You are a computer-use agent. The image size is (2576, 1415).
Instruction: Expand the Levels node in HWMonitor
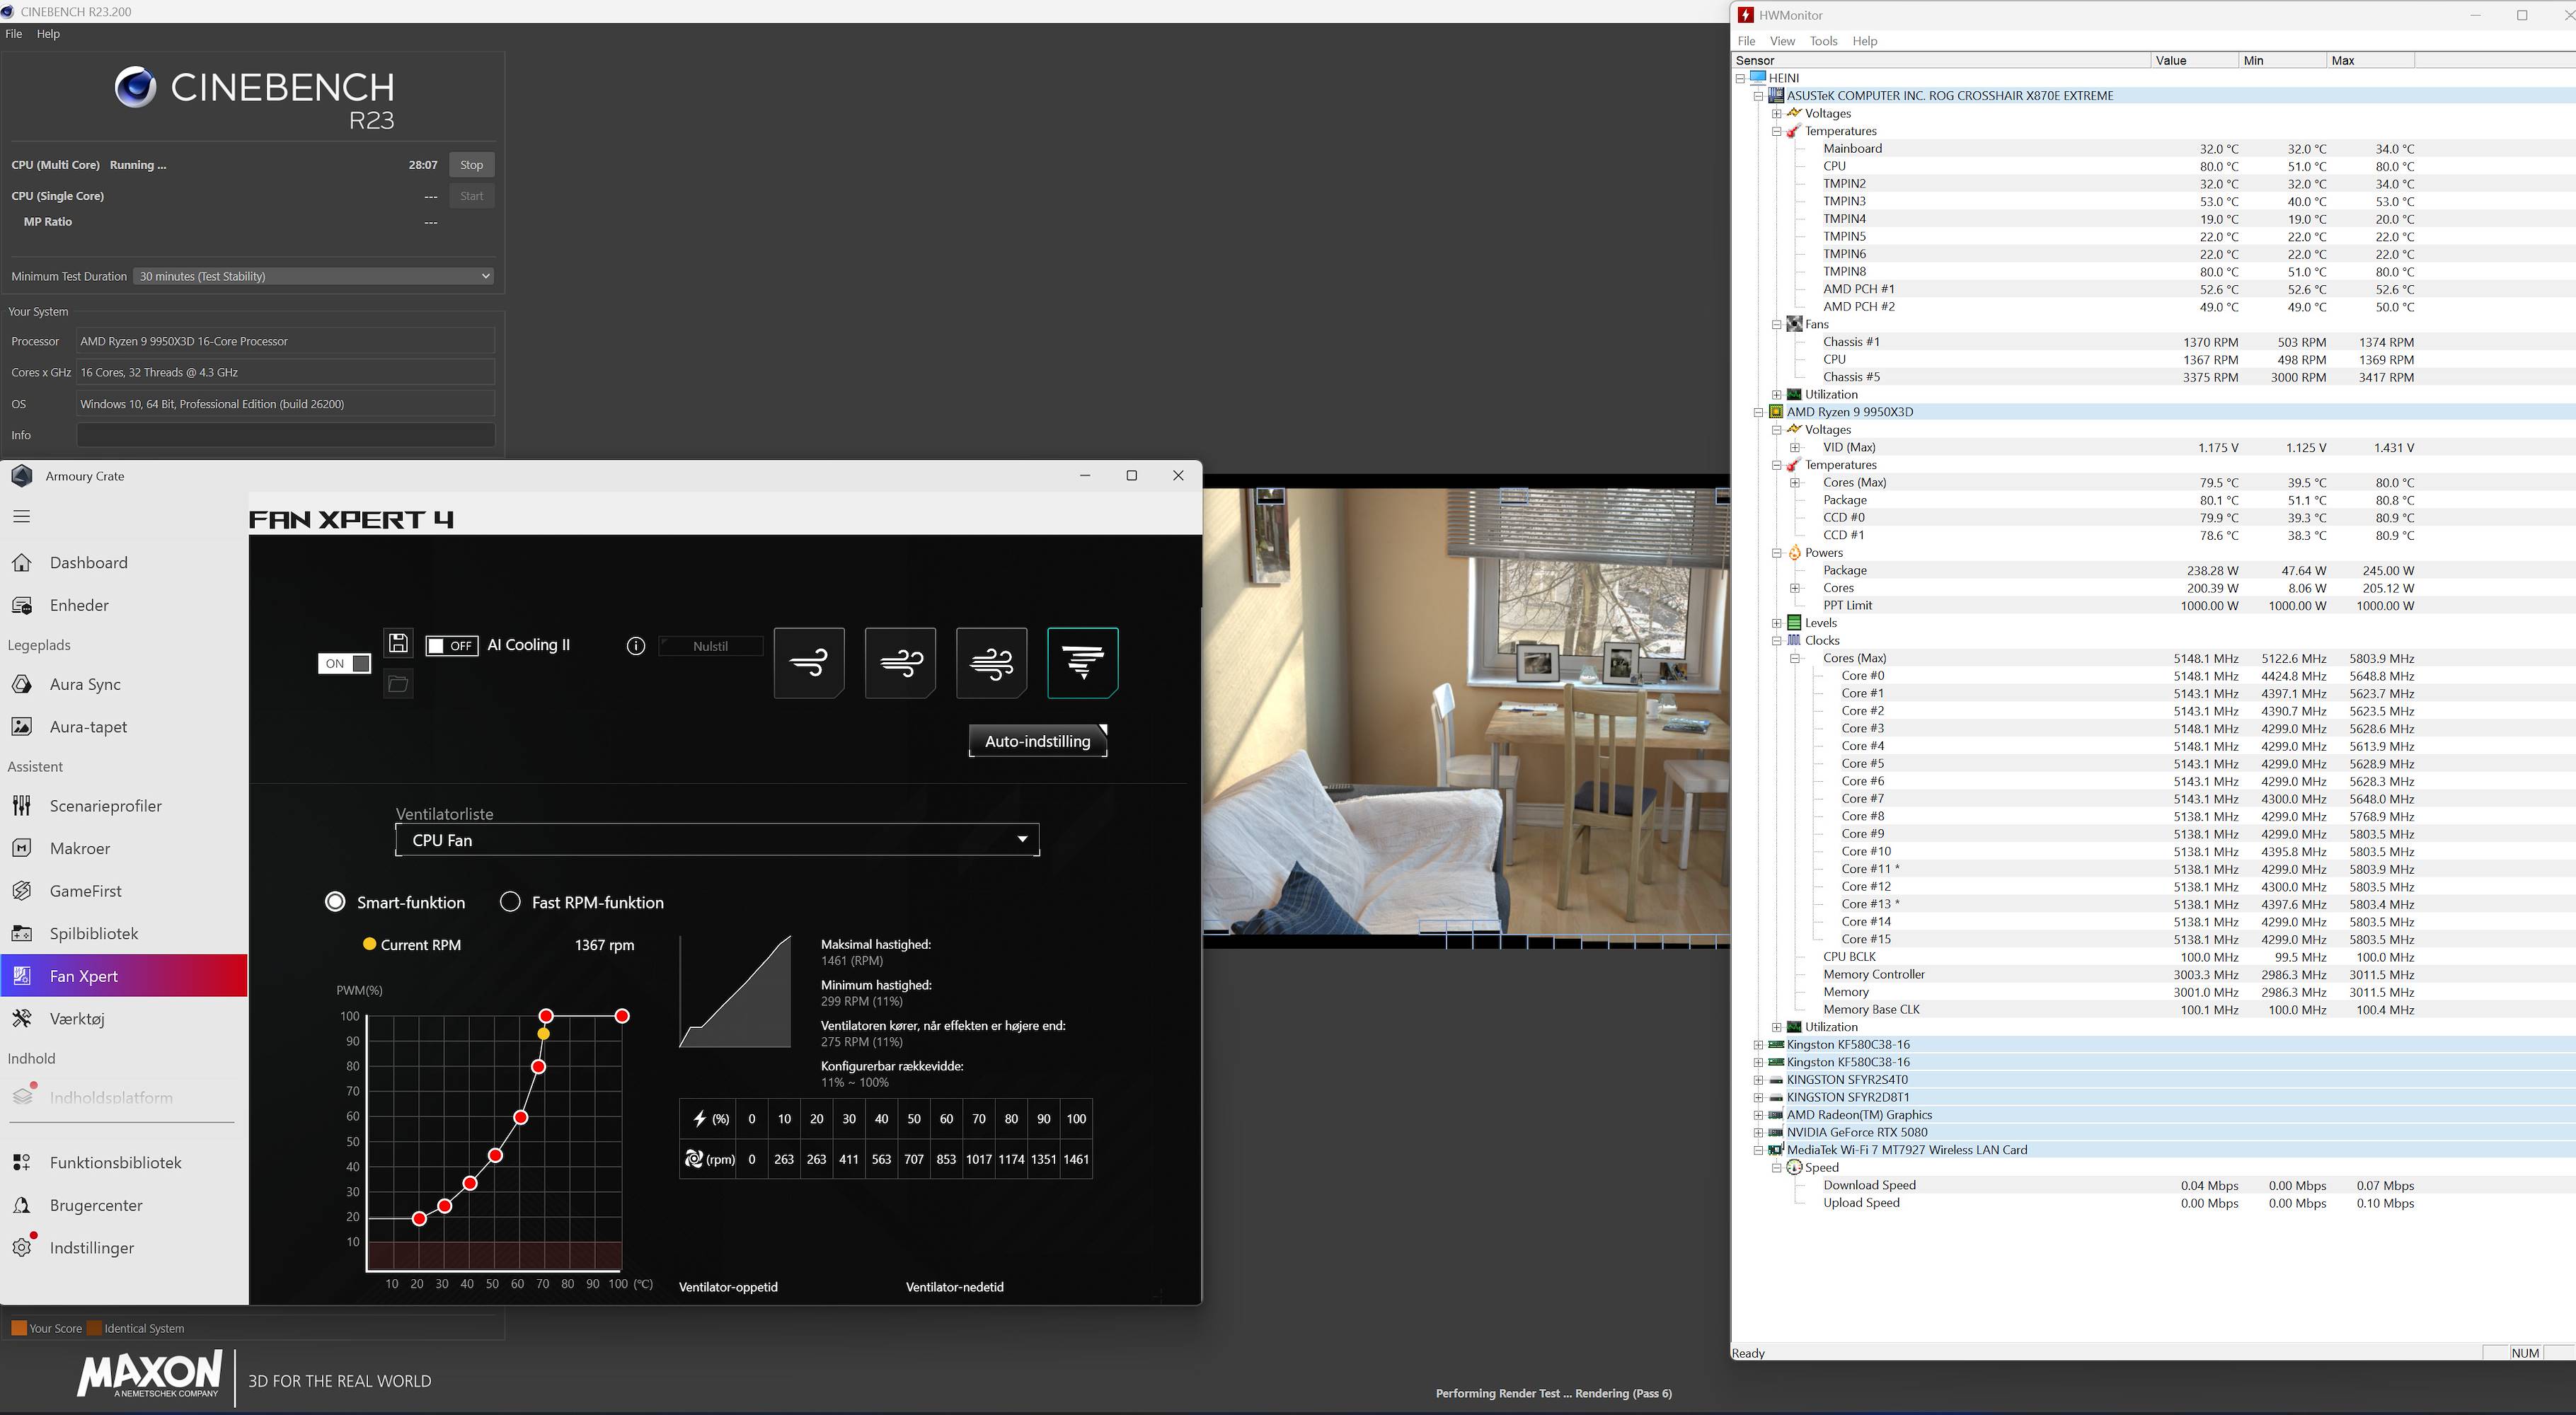(1776, 623)
